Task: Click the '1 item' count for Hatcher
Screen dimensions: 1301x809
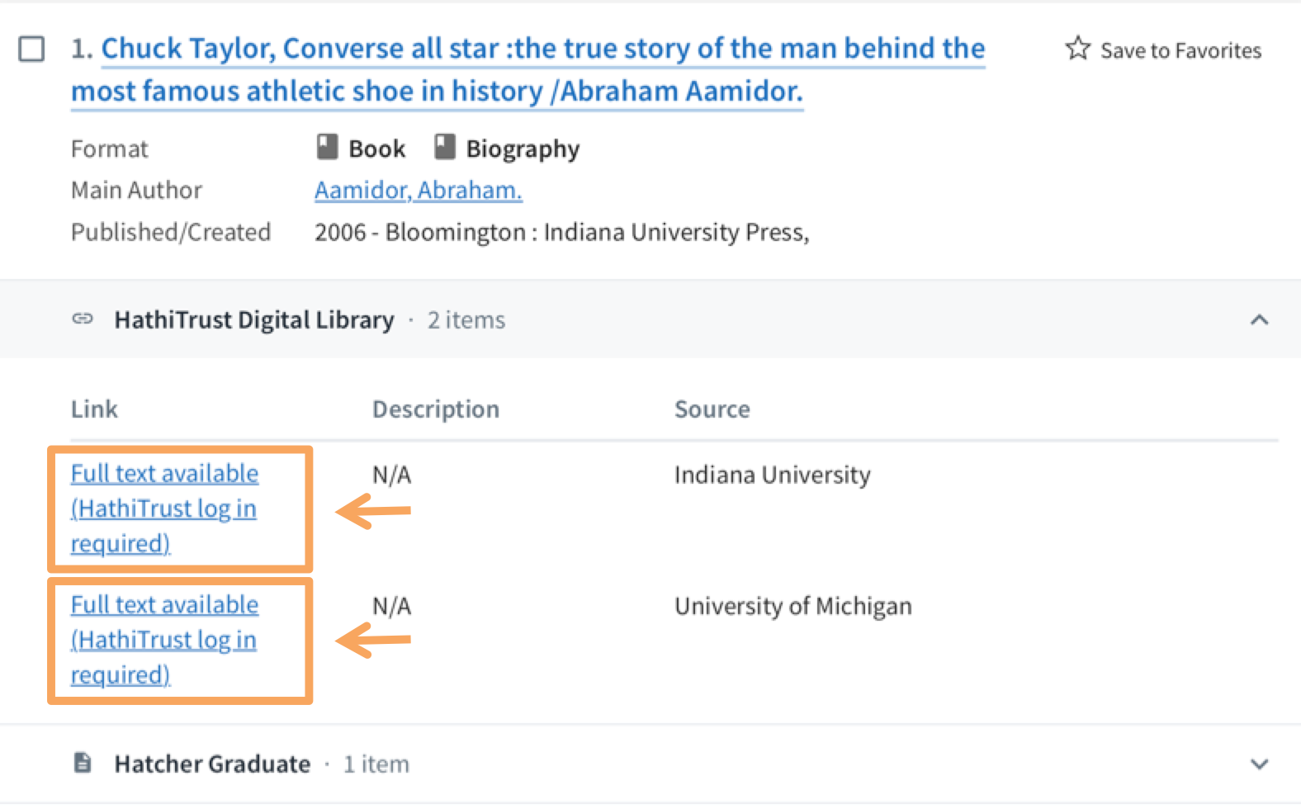Action: 376,764
